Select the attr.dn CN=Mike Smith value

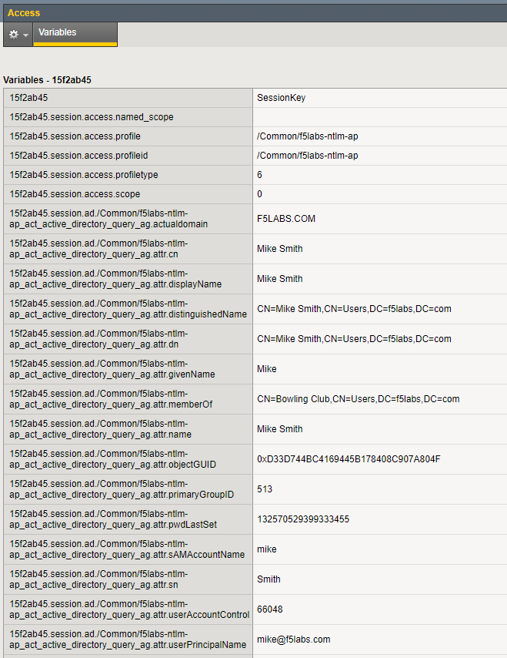point(354,339)
